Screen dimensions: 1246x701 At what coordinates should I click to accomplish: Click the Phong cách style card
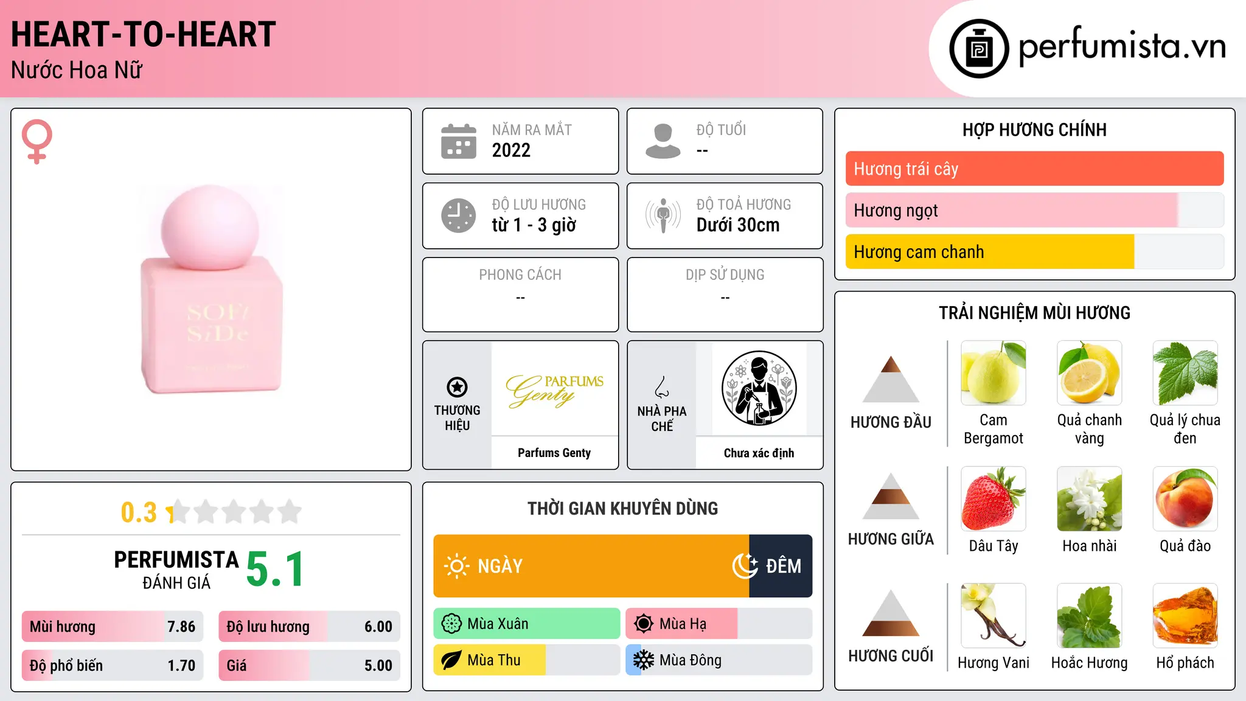pyautogui.click(x=520, y=295)
